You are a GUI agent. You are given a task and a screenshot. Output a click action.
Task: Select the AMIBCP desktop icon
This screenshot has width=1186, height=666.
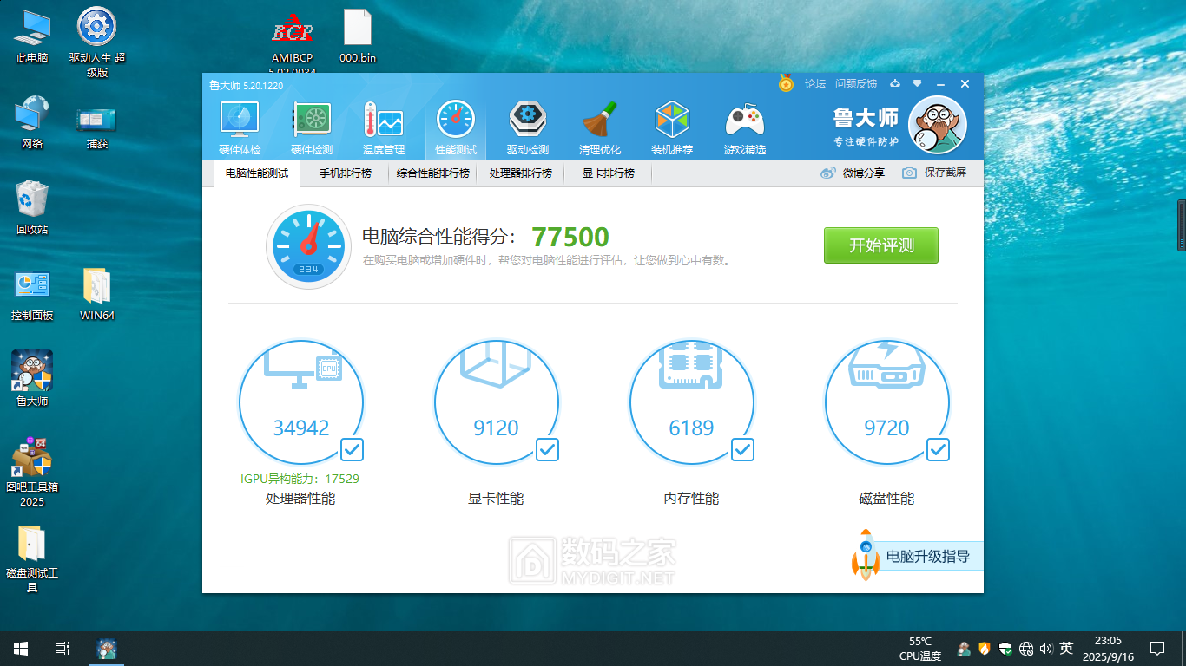point(292,42)
